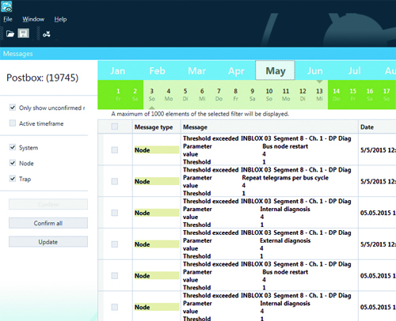Select day 7 Do in the timeline
Viewport: 396px width, 321px height.
[219, 94]
